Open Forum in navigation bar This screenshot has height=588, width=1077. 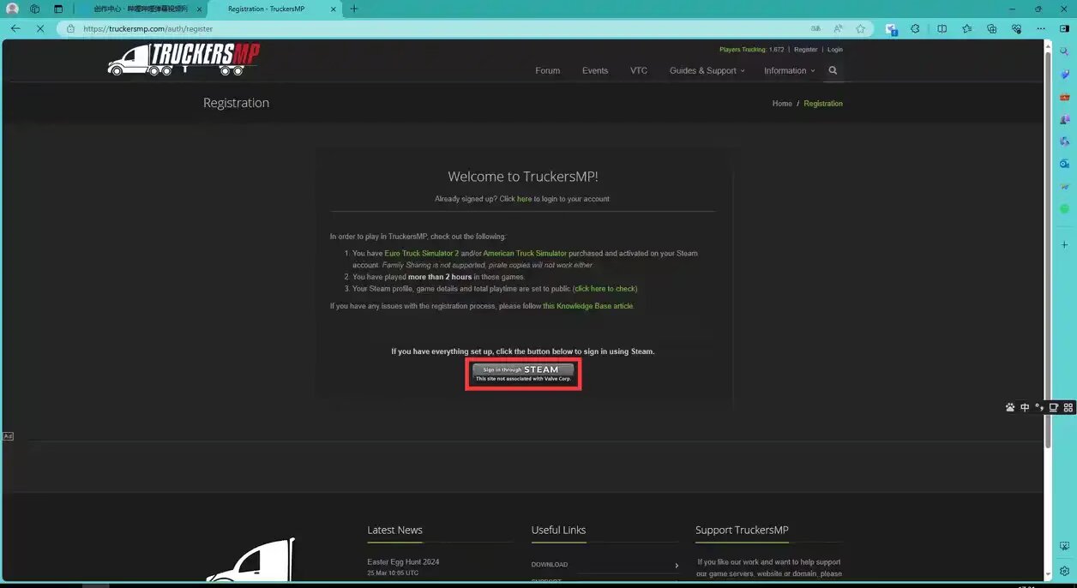pyautogui.click(x=548, y=70)
